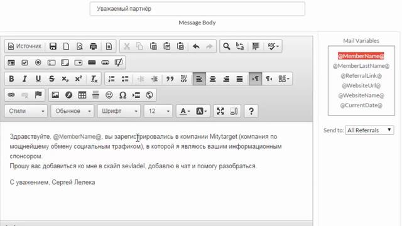Insert a Flash object
The image size is (402, 226).
[x=68, y=95]
